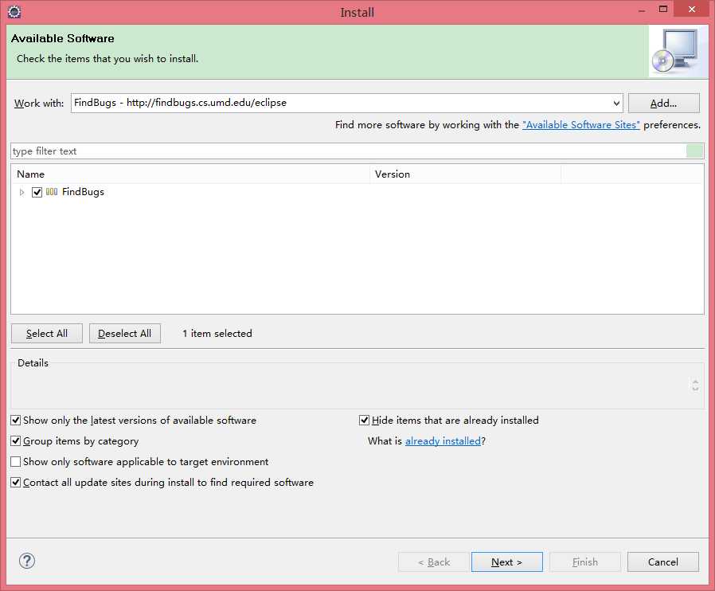This screenshot has width=715, height=591.
Task: Proceed with the Next > button
Action: (x=506, y=562)
